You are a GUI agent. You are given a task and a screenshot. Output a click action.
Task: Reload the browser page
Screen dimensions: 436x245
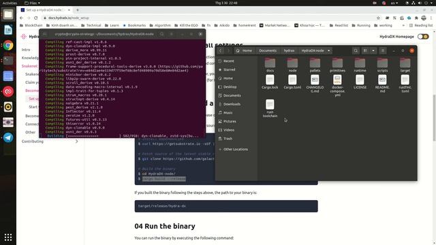[x=35, y=18]
